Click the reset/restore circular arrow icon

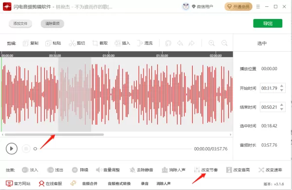(168, 43)
